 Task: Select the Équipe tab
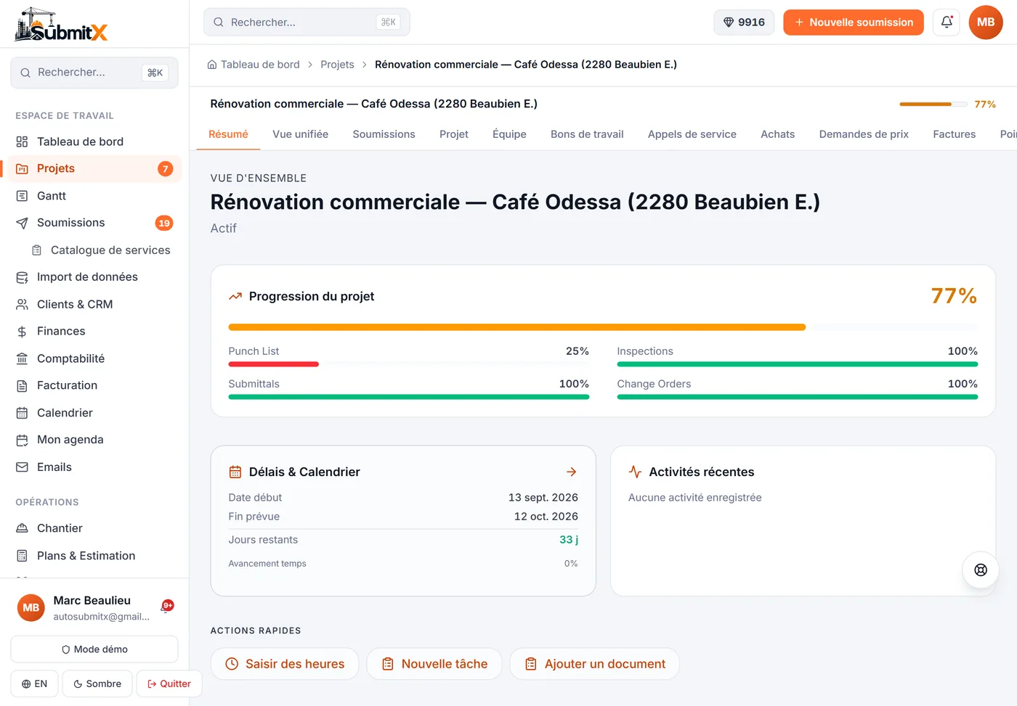[509, 134]
